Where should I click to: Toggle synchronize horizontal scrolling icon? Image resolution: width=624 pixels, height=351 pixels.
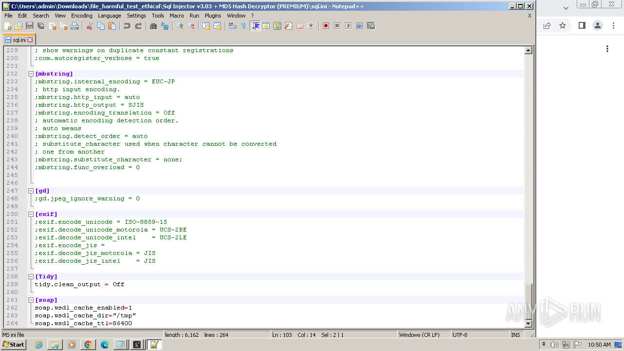click(217, 26)
